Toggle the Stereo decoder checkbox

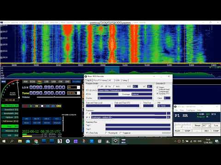[157, 87]
